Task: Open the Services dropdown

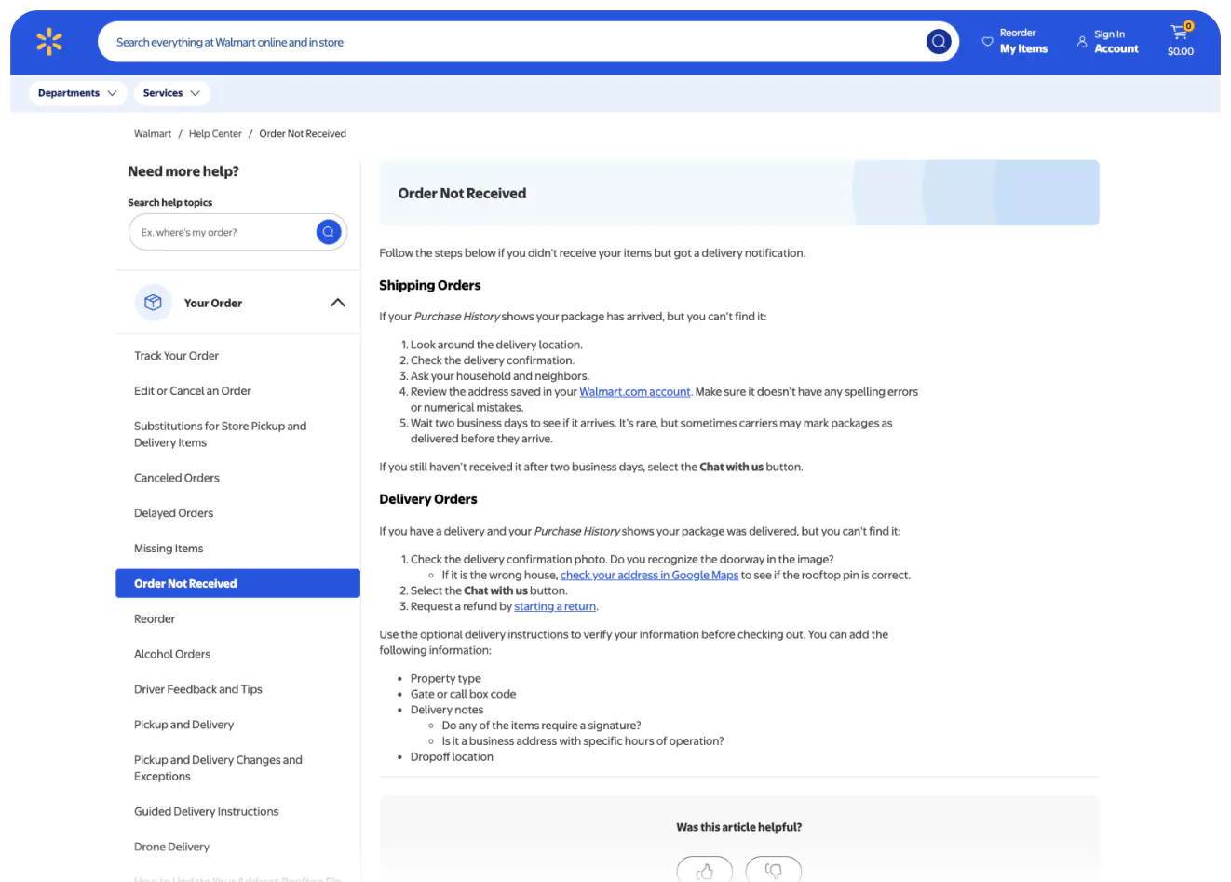Action: click(x=171, y=93)
